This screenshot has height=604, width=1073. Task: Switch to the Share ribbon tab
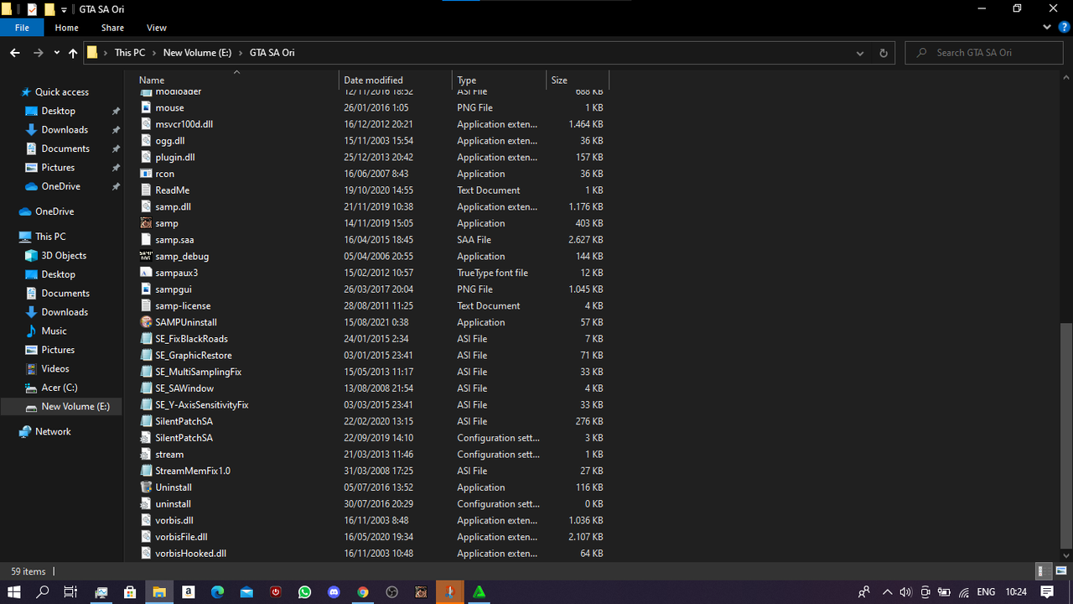coord(112,28)
